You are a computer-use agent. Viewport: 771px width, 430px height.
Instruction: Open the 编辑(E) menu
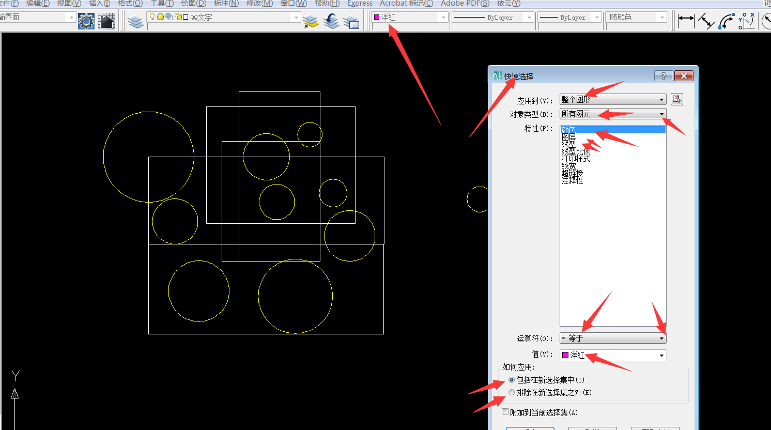point(38,4)
